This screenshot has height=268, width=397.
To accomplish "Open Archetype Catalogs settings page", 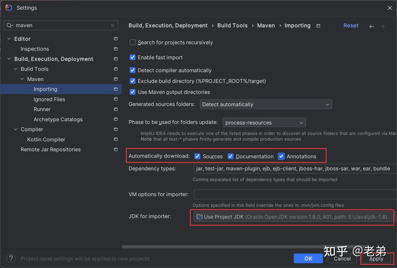I will (58, 119).
